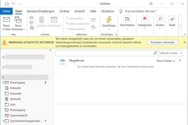Click Allen antworten
Screen dimensions: 188x125
(x=78, y=24)
